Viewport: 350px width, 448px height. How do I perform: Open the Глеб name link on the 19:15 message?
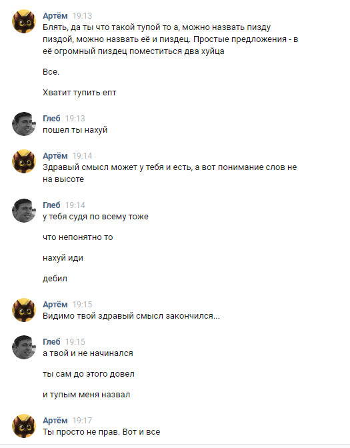[51, 342]
